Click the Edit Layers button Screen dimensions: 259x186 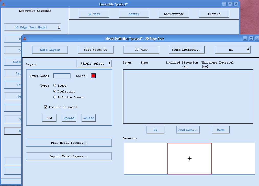point(50,50)
